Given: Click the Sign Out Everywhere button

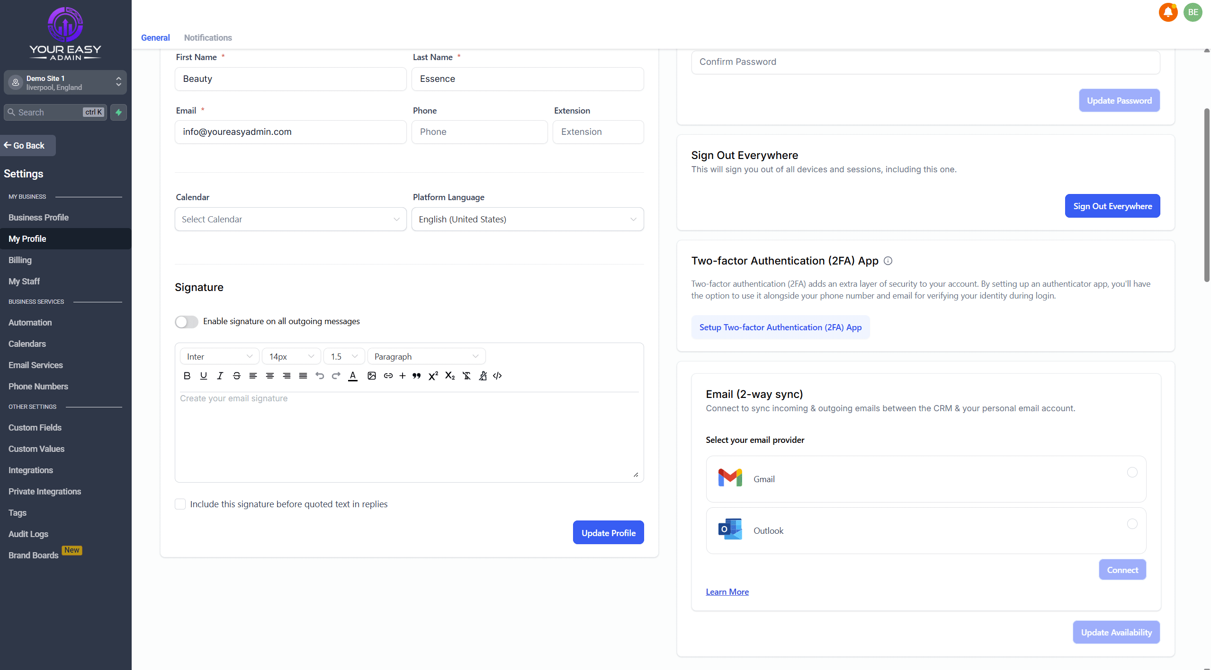Looking at the screenshot, I should [1112, 206].
